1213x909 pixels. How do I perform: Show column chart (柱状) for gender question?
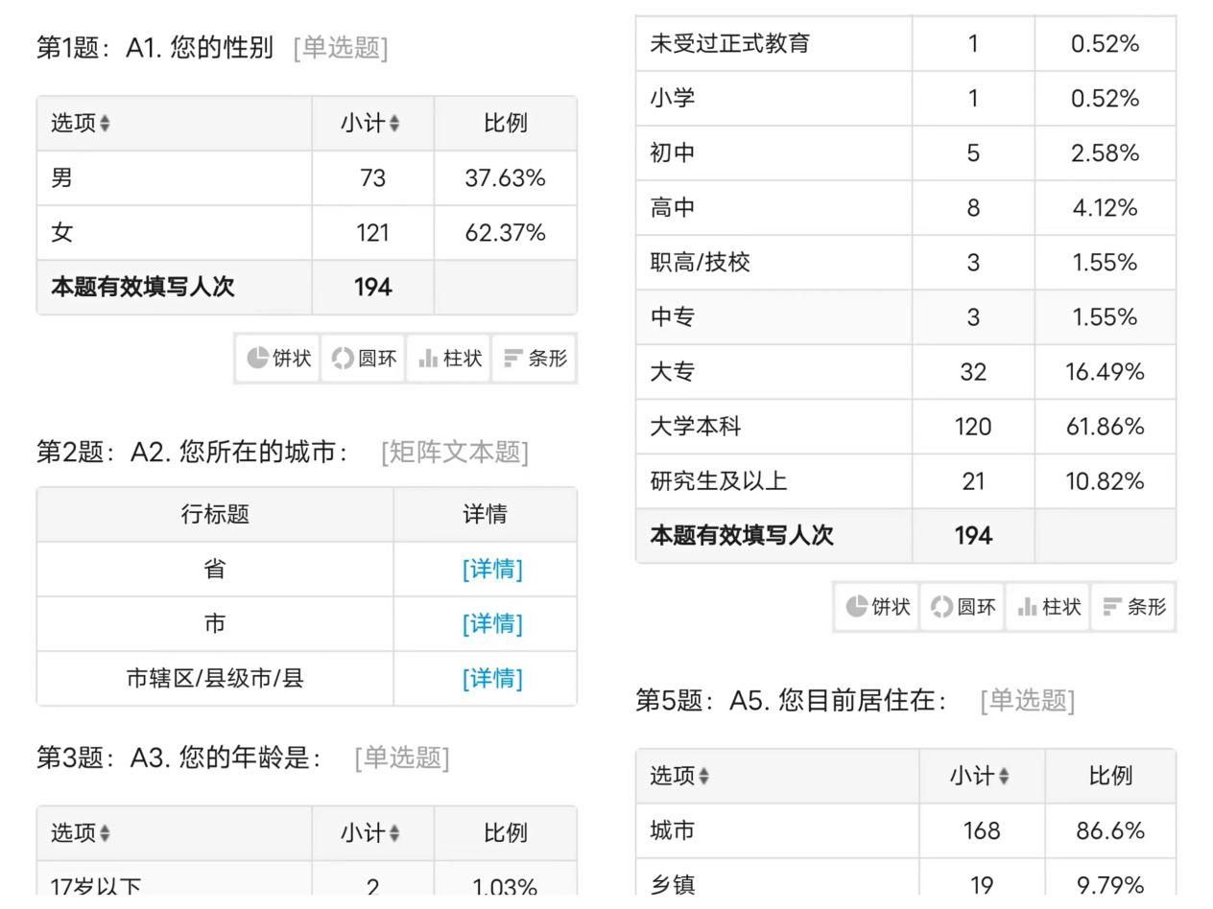(449, 359)
